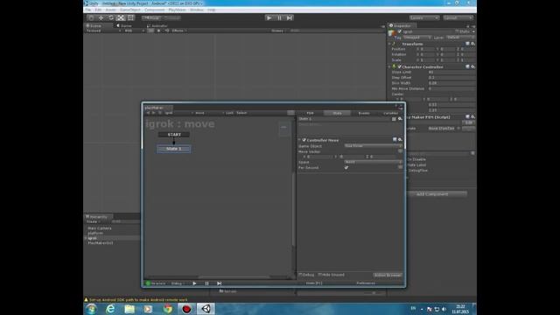560x315 pixels.
Task: Click the Lock button in PlayMaker toolbar
Action: (x=229, y=113)
